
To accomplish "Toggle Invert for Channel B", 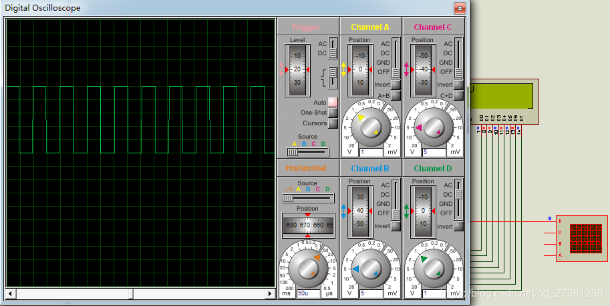I will pyautogui.click(x=396, y=227).
